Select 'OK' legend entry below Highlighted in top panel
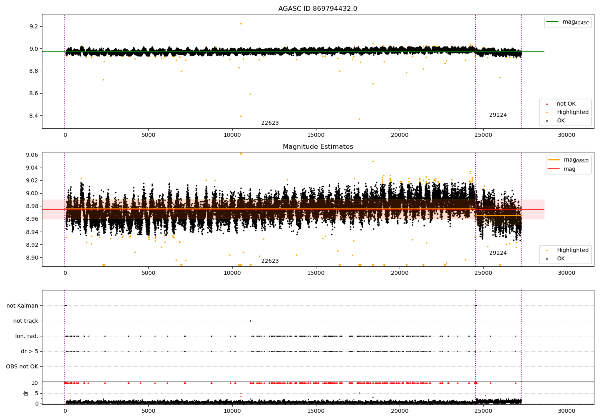Image resolution: width=600 pixels, height=420 pixels. 561,121
